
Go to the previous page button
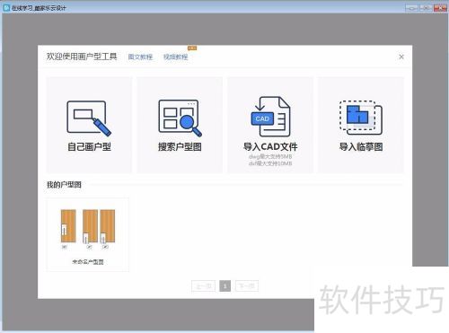pos(204,286)
